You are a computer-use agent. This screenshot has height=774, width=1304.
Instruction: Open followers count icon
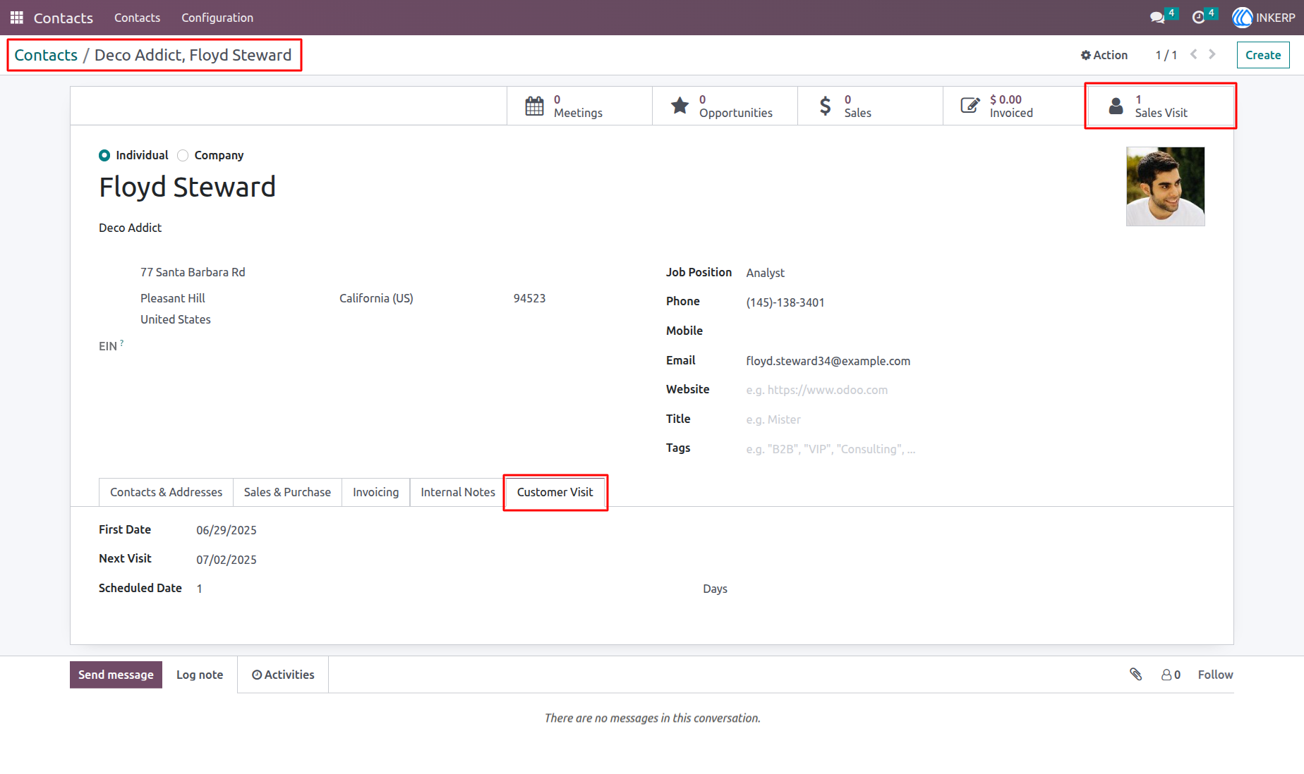click(1171, 675)
